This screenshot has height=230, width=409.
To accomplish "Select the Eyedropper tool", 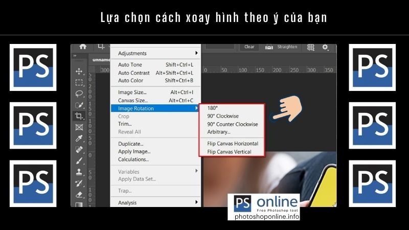I will (79, 138).
